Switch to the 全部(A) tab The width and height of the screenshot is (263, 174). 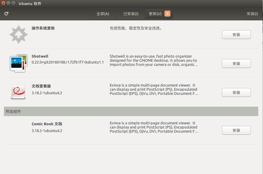coord(103,14)
